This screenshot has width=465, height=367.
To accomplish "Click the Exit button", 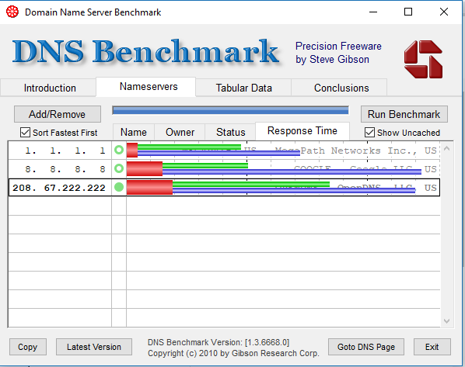I will click(x=432, y=347).
